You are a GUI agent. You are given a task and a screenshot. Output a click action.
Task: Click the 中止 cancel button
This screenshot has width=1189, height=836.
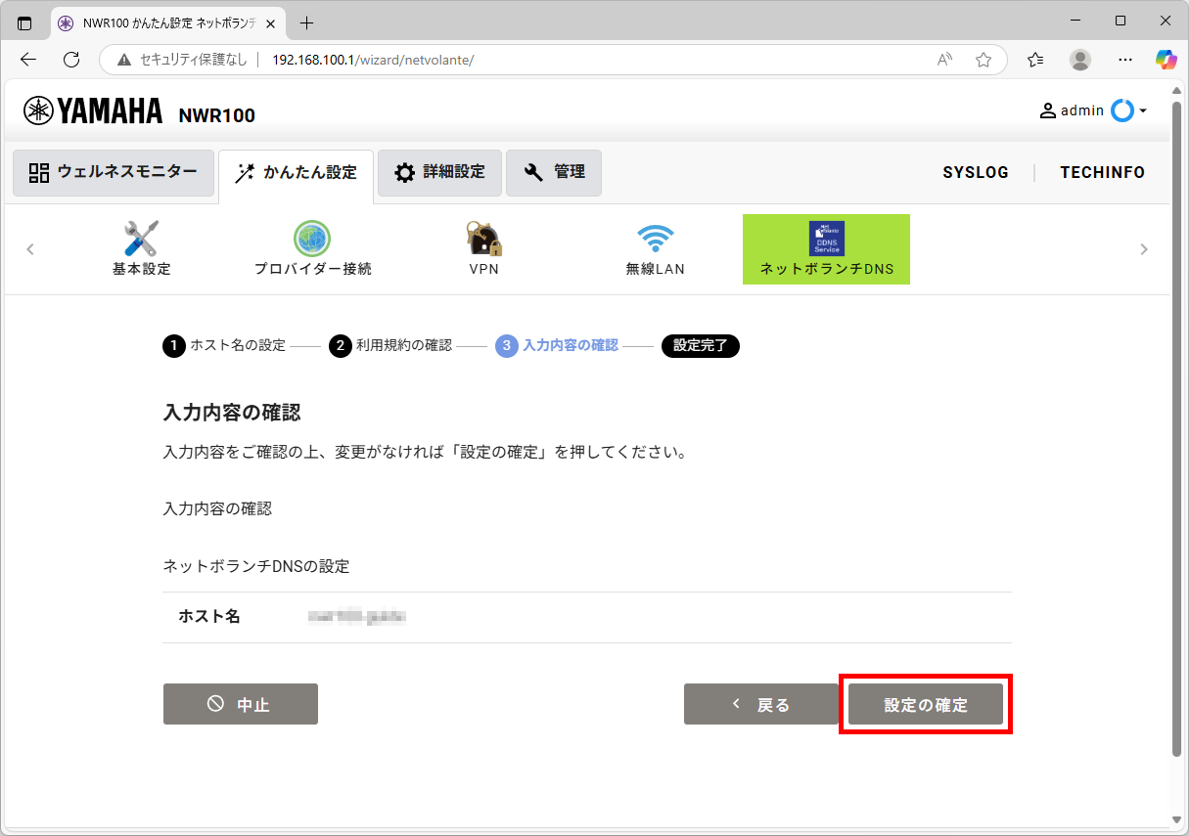[x=241, y=704]
